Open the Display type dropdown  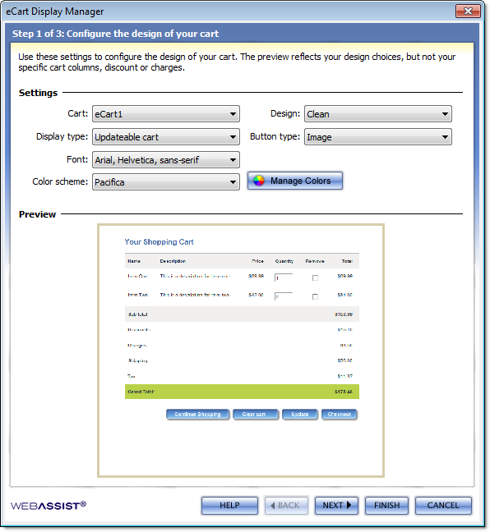[166, 137]
